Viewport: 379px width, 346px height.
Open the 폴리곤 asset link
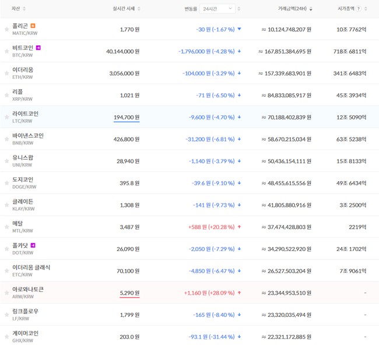(x=20, y=26)
